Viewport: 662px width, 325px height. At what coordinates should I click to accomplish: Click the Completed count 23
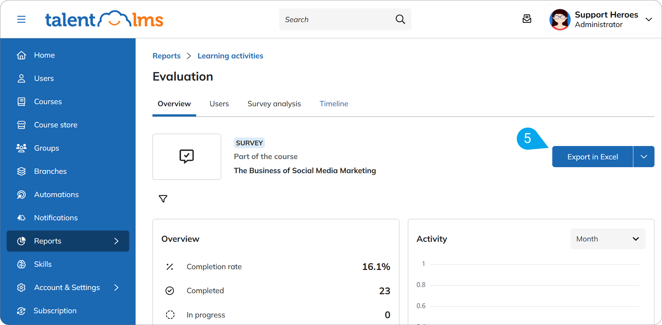(x=384, y=291)
